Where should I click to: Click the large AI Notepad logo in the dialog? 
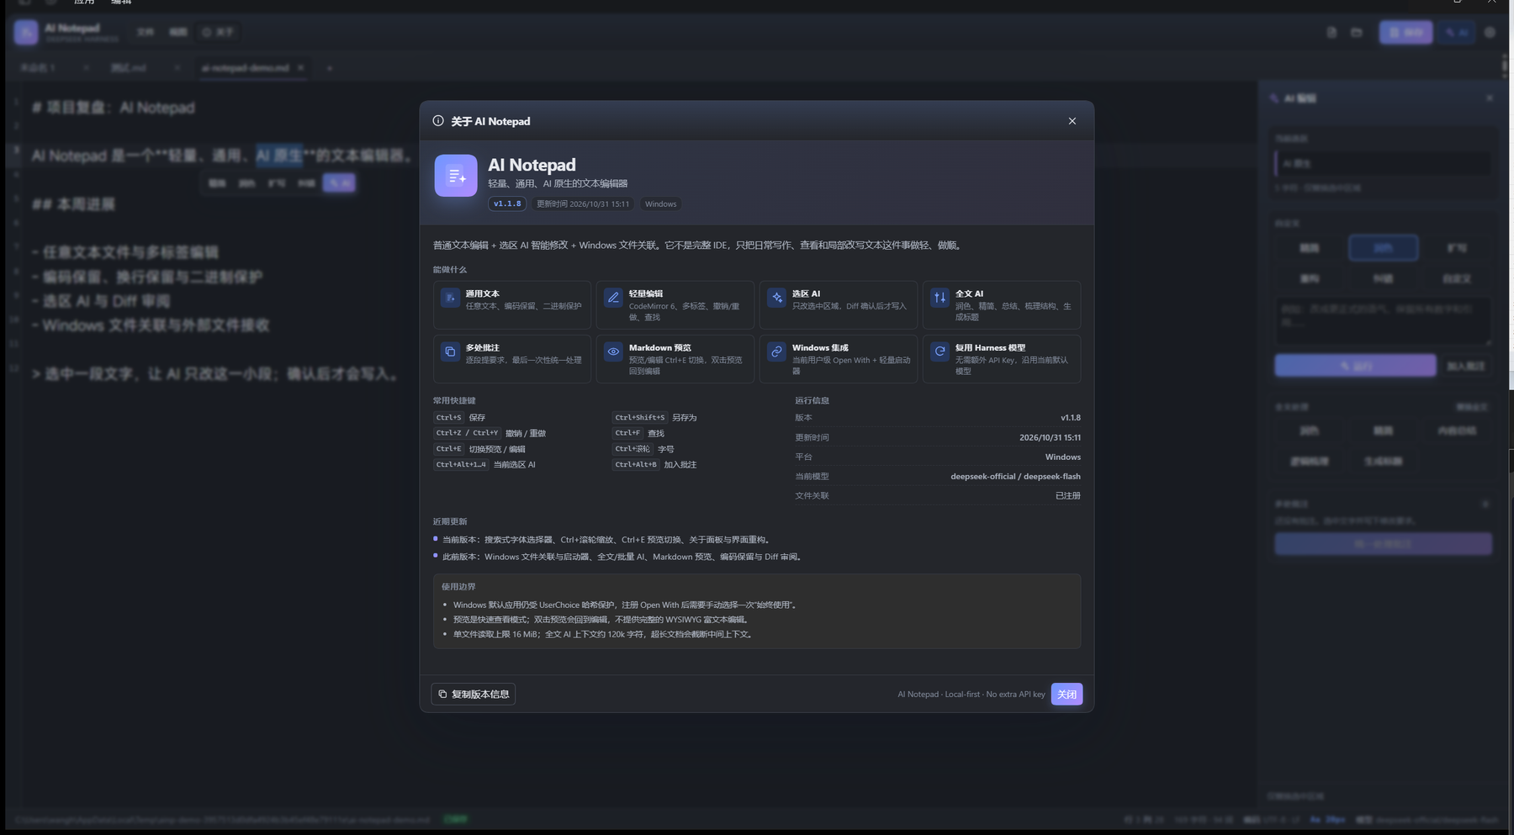point(456,176)
